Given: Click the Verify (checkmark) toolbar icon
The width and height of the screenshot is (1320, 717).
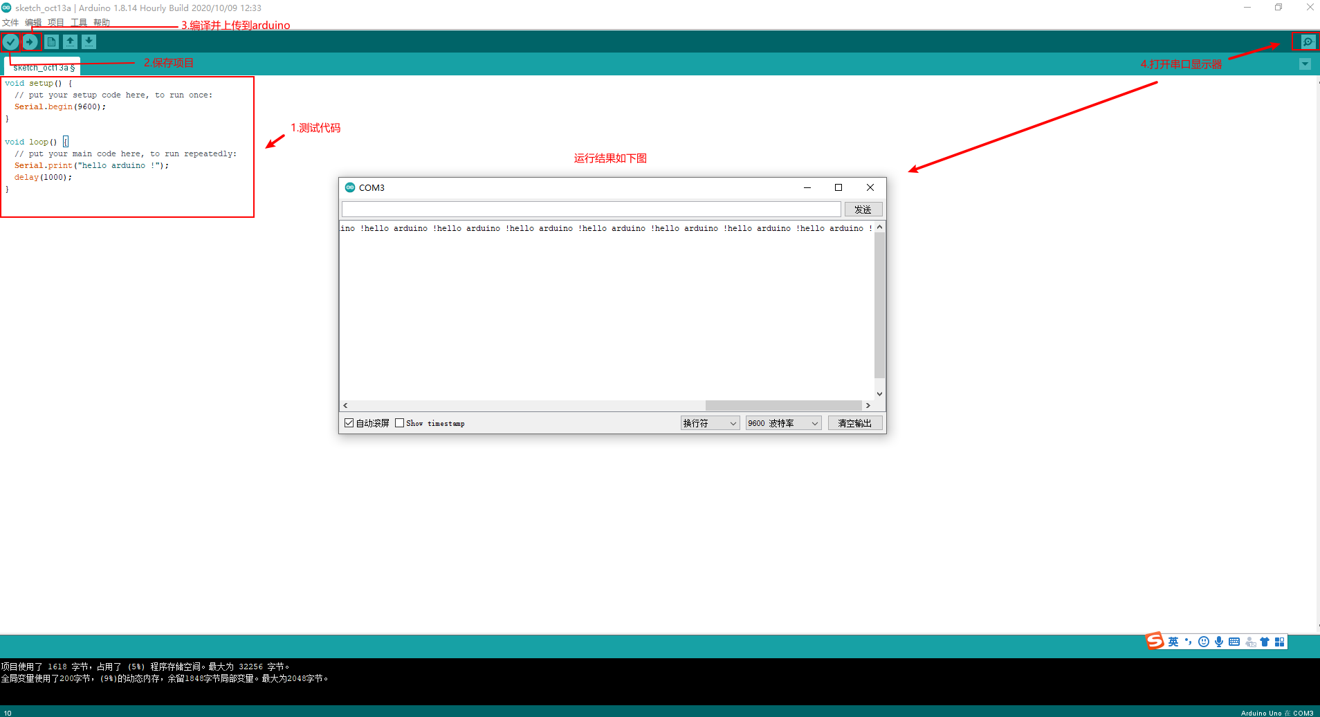Looking at the screenshot, I should (10, 42).
